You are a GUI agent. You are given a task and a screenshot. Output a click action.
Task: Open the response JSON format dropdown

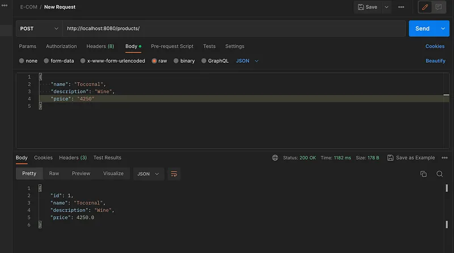[x=148, y=174]
